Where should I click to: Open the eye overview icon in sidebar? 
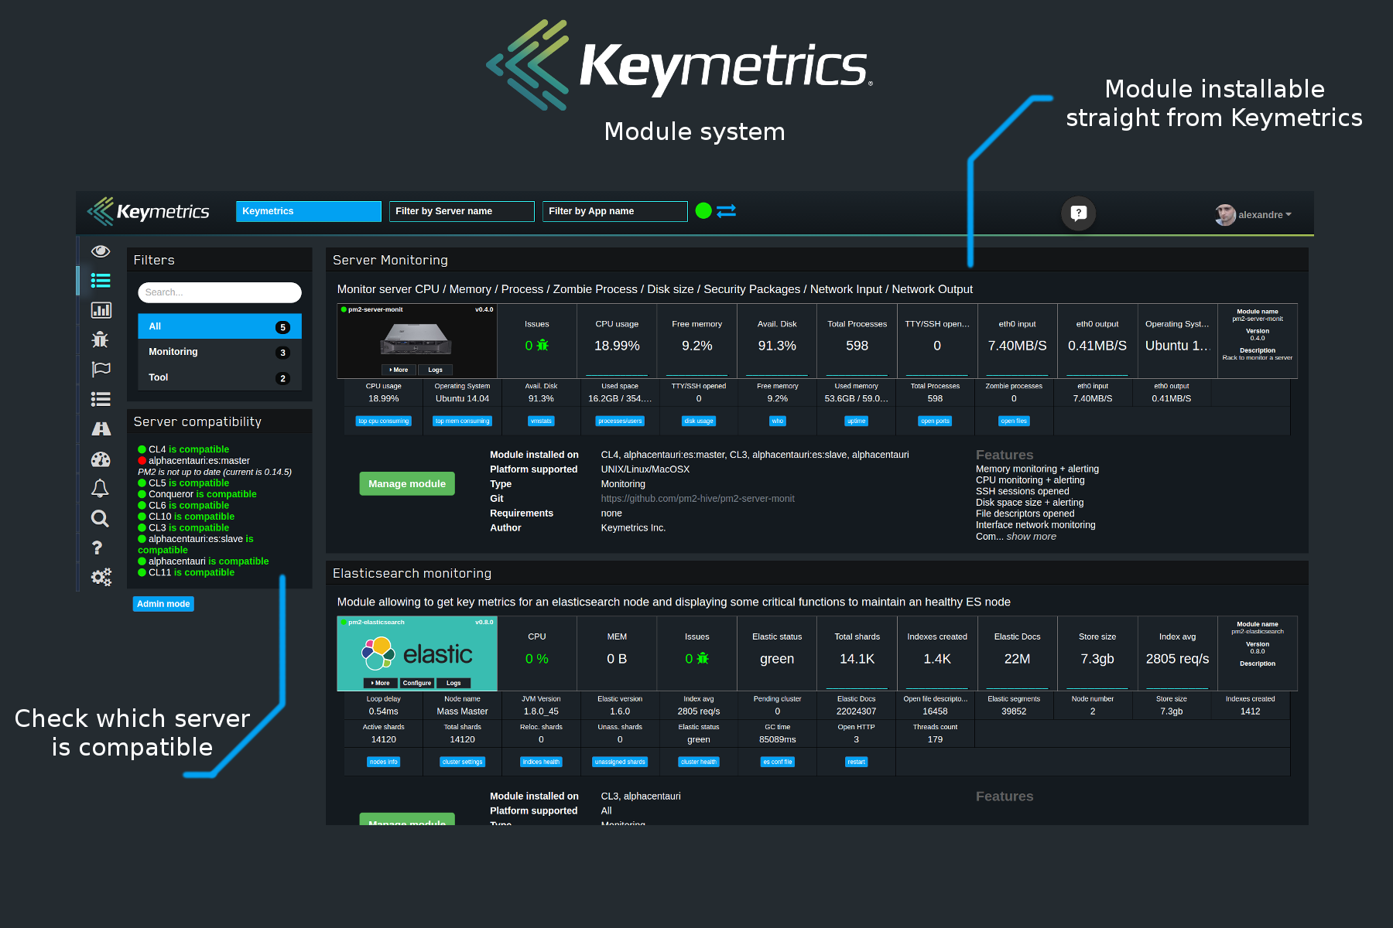(x=101, y=251)
